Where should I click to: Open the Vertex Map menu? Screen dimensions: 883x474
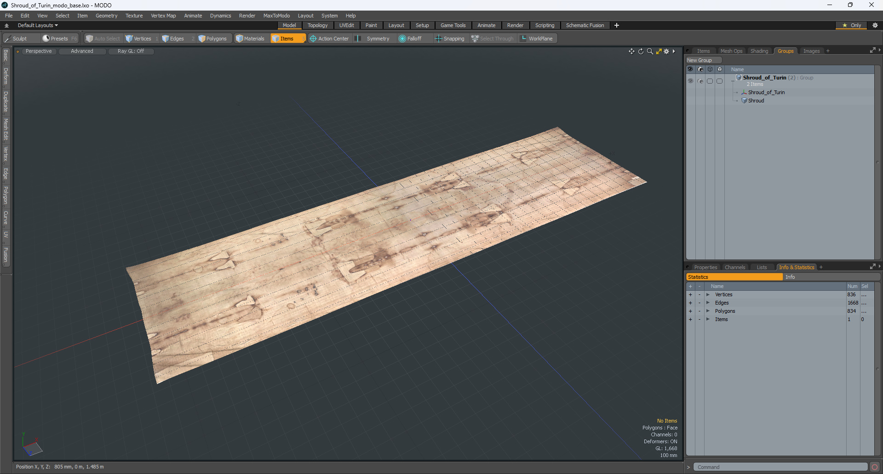[x=163, y=16]
